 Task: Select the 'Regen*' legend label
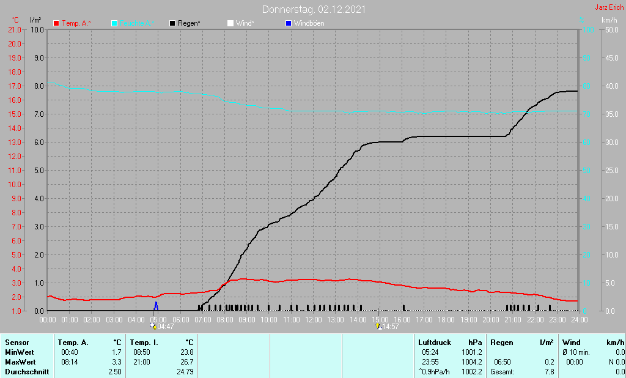pos(189,24)
